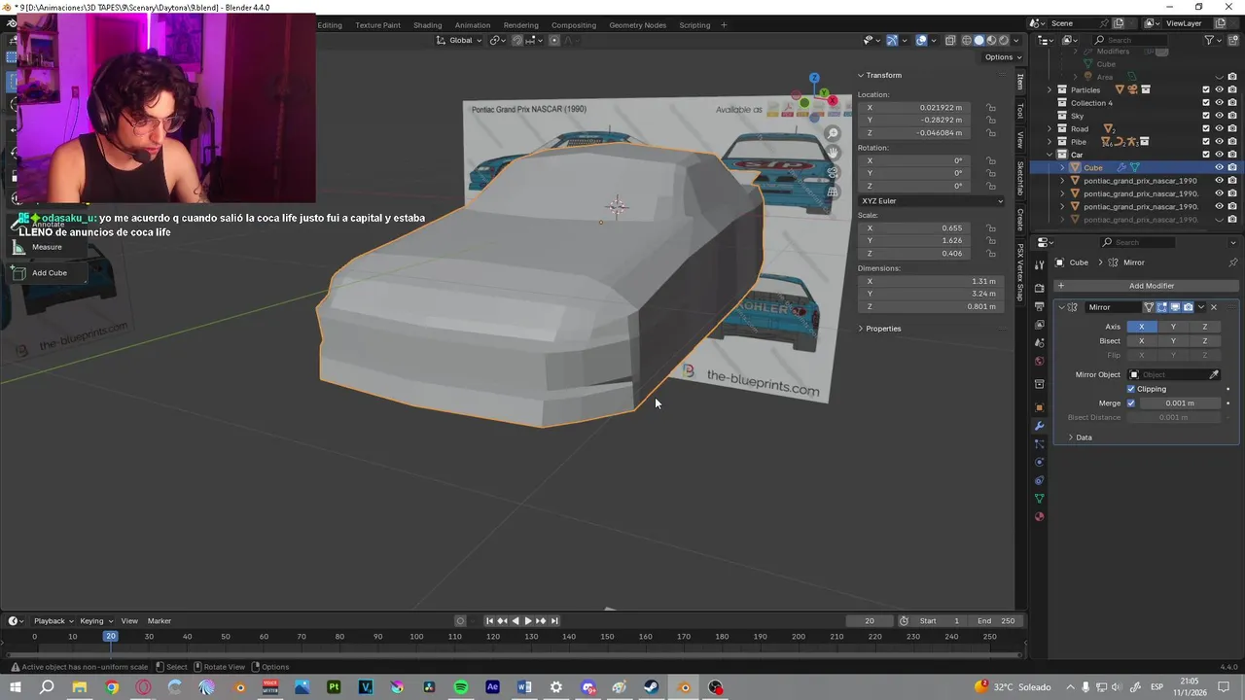This screenshot has height=700, width=1245.
Task: Switch to Geometry Nodes workspace tab
Action: click(638, 25)
